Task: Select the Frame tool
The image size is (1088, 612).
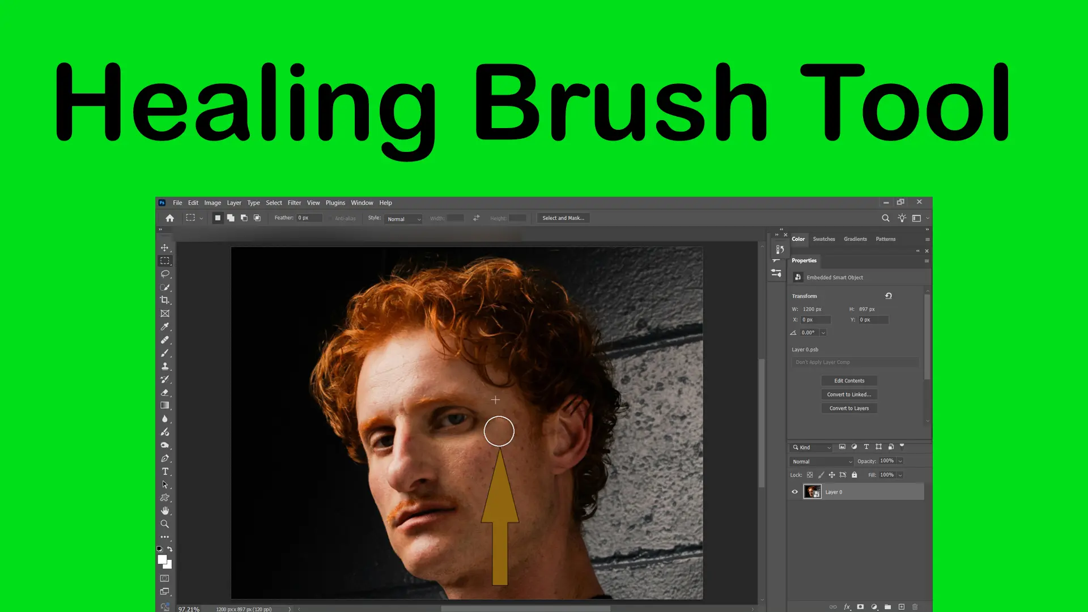Action: [165, 313]
